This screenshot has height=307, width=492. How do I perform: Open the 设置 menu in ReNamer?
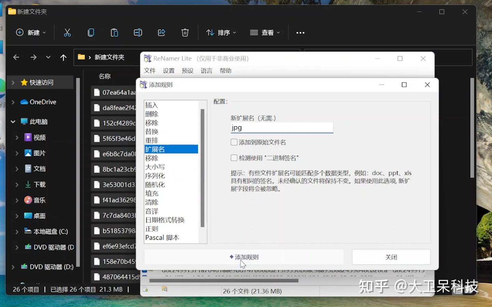pyautogui.click(x=168, y=71)
